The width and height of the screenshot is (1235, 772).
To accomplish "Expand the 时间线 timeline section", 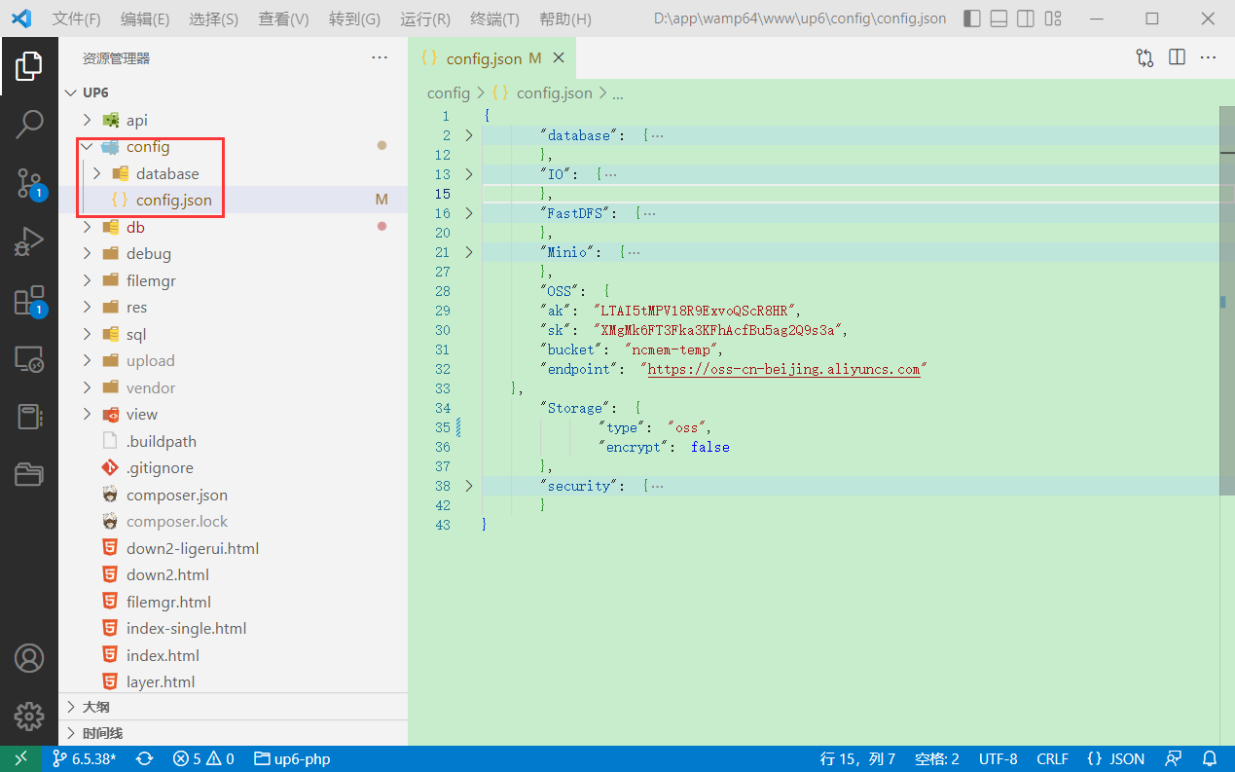I will click(233, 733).
